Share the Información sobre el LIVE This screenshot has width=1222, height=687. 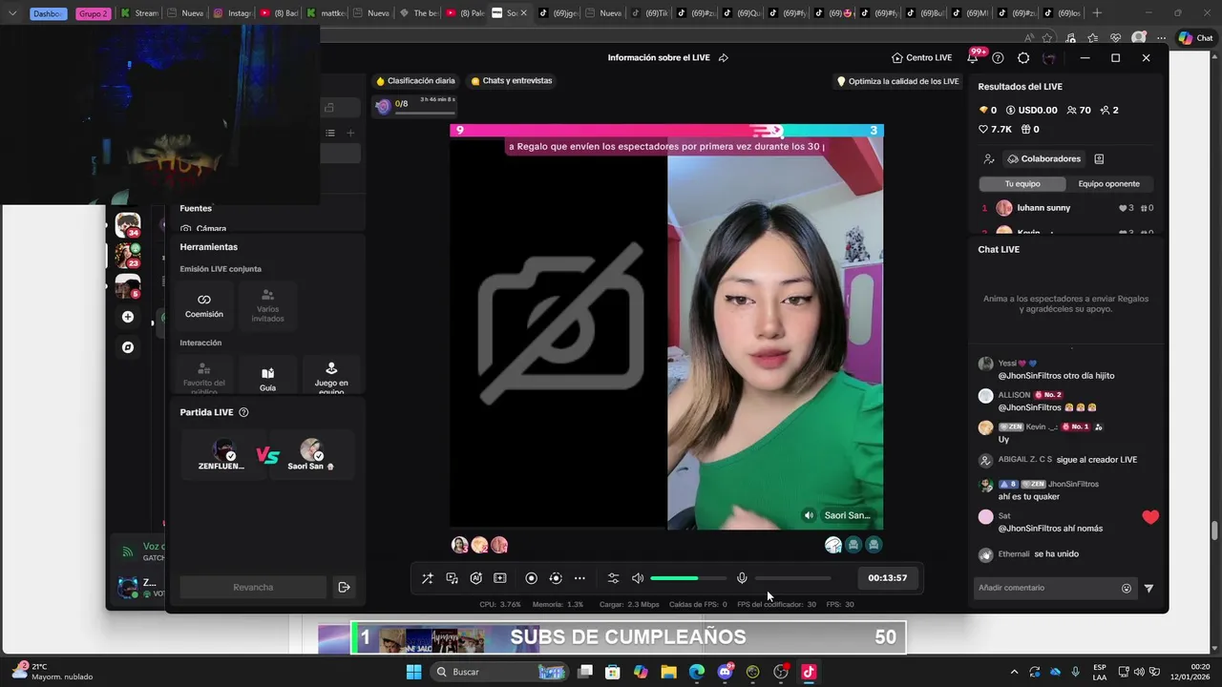click(723, 58)
